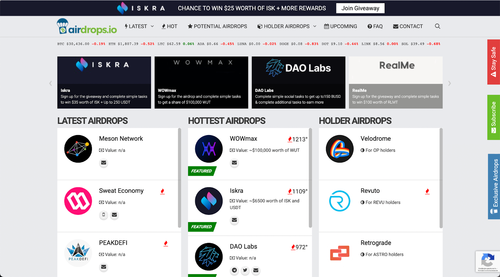This screenshot has width=500, height=277.
Task: Click the Iskra 1109° temperature score
Action: point(297,191)
